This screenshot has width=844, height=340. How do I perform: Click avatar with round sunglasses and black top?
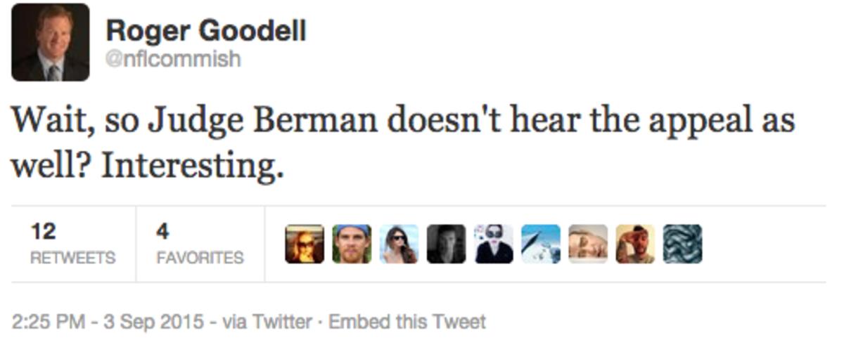[493, 244]
